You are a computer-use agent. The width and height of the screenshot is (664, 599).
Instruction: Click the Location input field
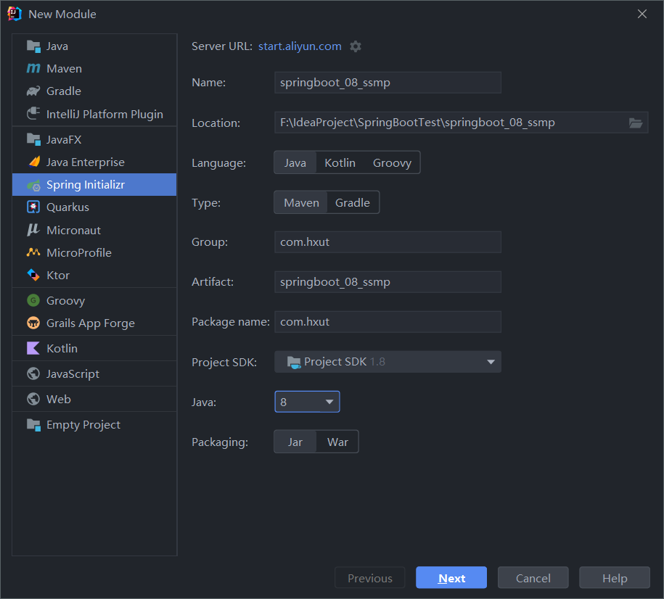pyautogui.click(x=461, y=123)
